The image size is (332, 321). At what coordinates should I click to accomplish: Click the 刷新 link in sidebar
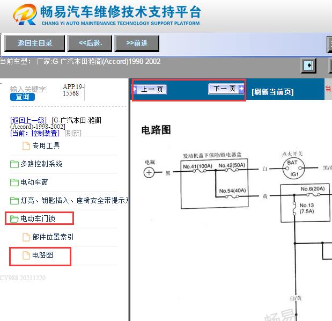pos(73,133)
